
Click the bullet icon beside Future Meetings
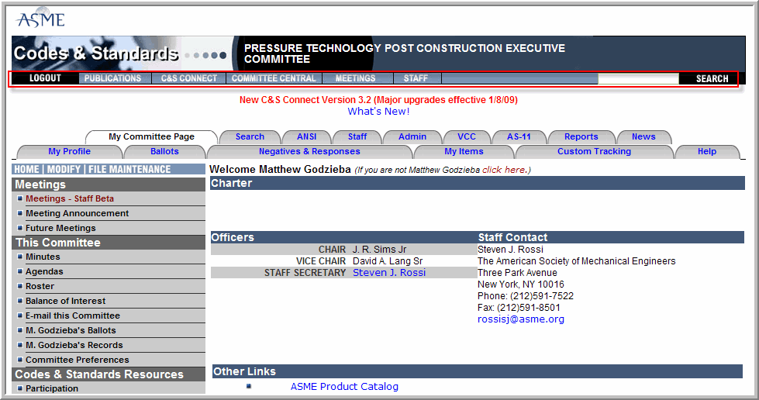click(20, 227)
